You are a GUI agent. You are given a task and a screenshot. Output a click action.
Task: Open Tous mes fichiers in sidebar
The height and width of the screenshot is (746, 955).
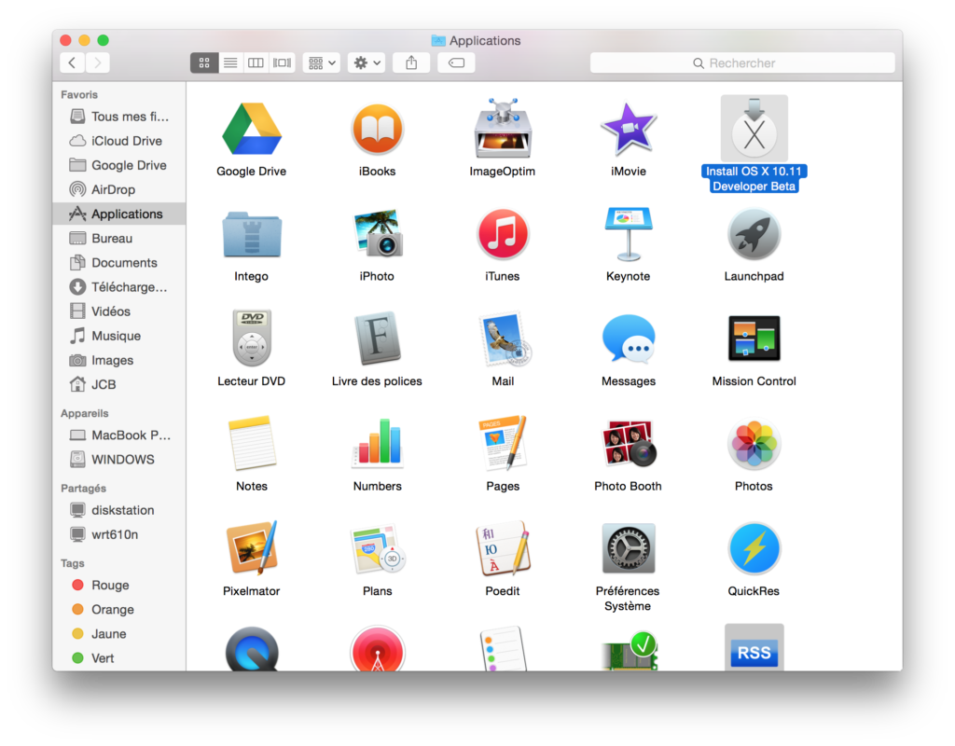point(119,117)
